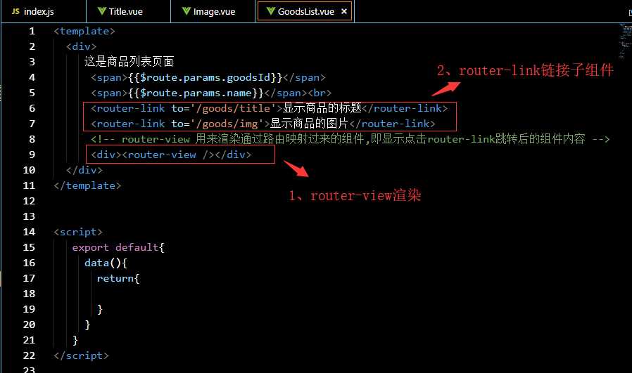Click the Vue icon on Title.vue tab
This screenshot has width=632, height=373.
[102, 11]
